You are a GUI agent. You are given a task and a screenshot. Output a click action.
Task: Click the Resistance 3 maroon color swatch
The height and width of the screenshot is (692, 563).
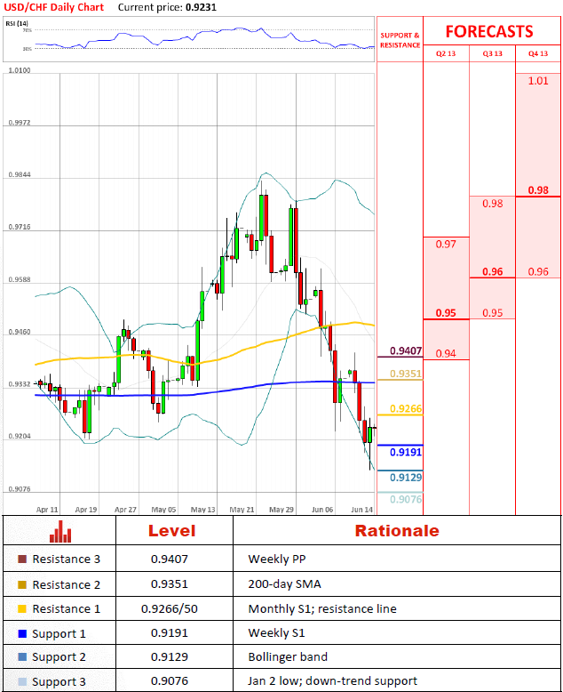22,559
